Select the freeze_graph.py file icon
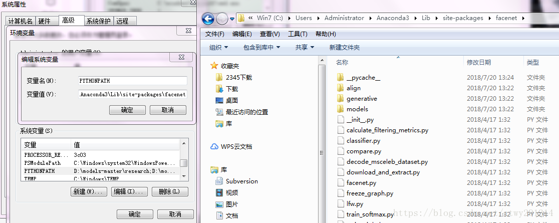The height and width of the screenshot is (223, 559). pyautogui.click(x=340, y=193)
